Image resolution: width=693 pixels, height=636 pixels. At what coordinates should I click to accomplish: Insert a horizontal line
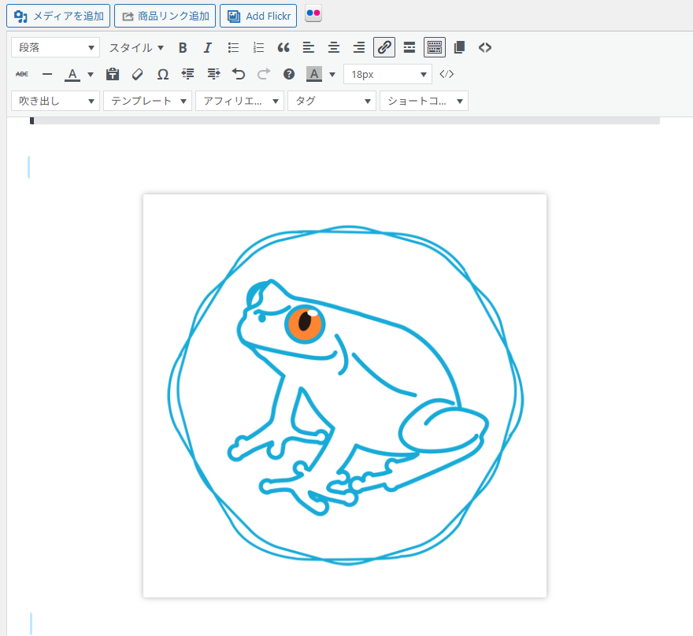pyautogui.click(x=47, y=74)
